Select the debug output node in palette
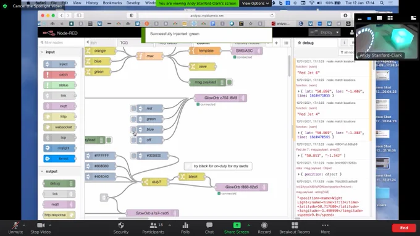 pos(59,183)
